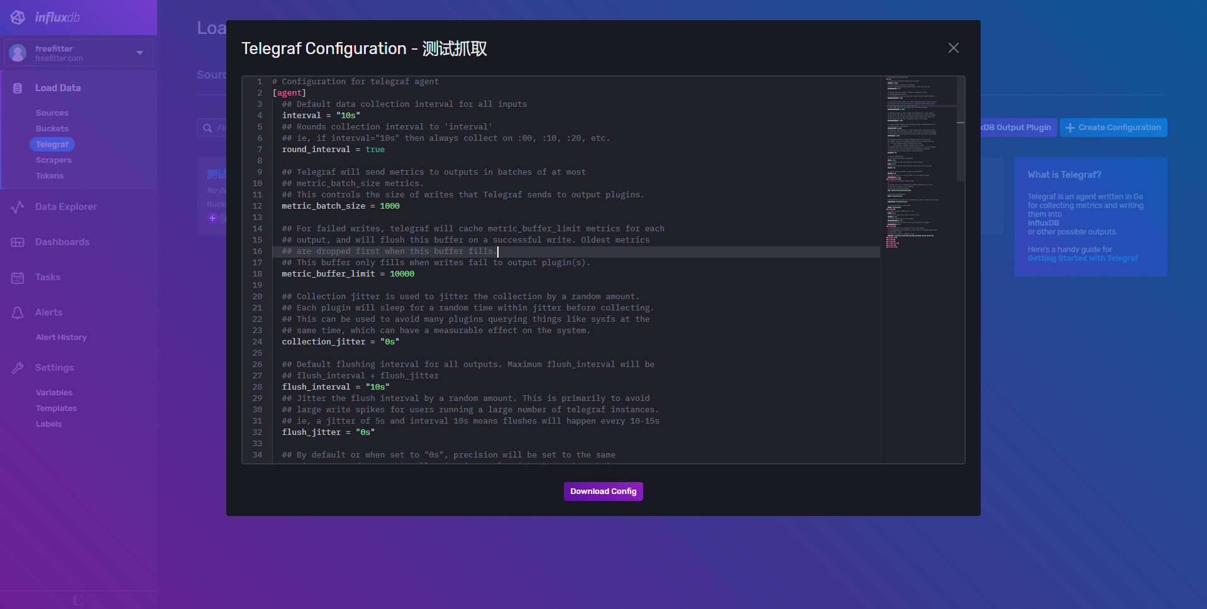Click 'metric_batch_size = 1000' line
The image size is (1207, 609).
tap(341, 206)
